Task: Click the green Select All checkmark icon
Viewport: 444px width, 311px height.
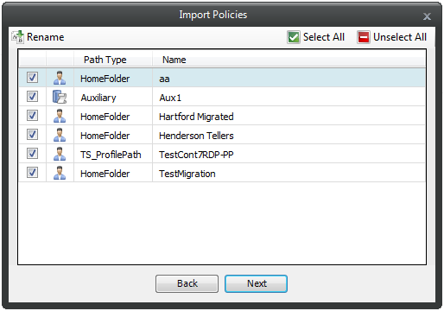Action: tap(294, 37)
